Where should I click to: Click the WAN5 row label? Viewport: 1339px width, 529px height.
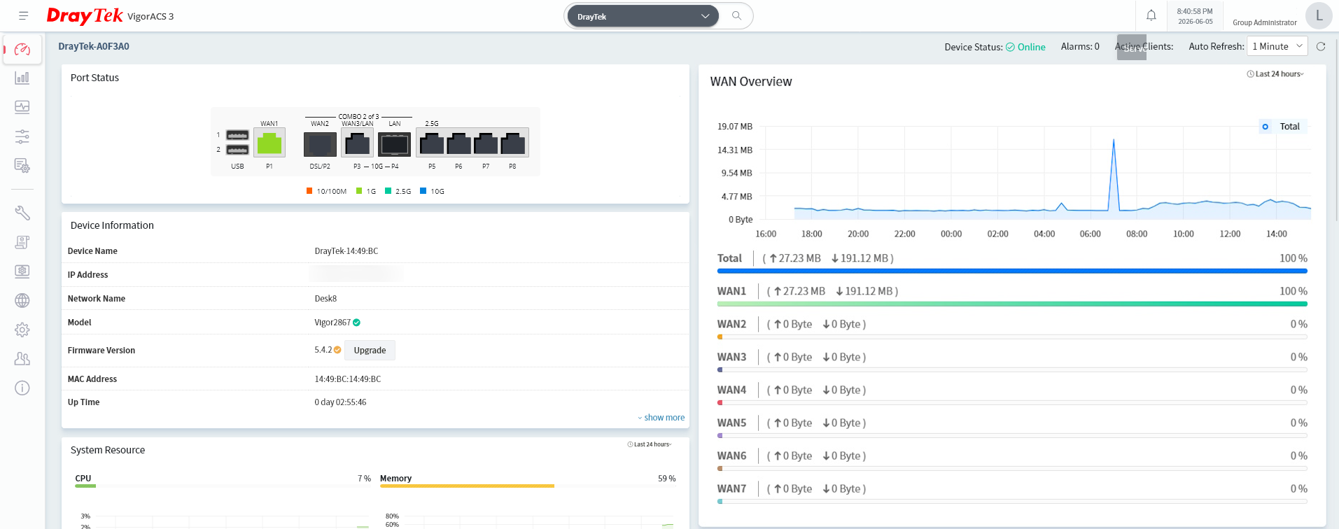pos(731,423)
